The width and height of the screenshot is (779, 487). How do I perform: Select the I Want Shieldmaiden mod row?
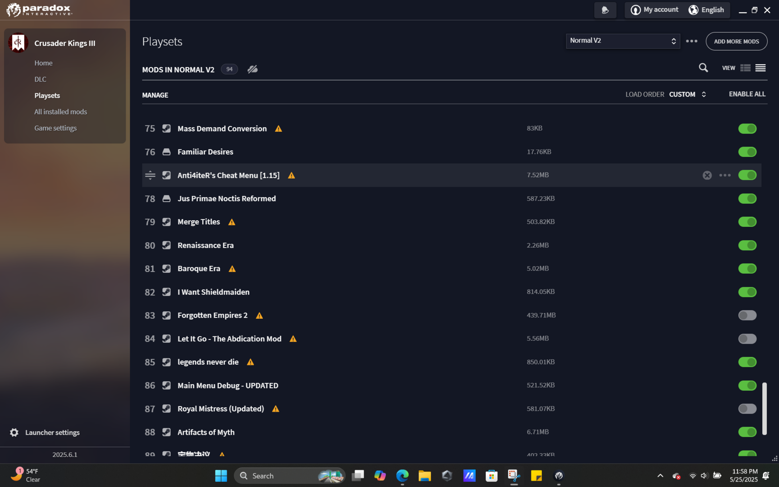pos(451,292)
